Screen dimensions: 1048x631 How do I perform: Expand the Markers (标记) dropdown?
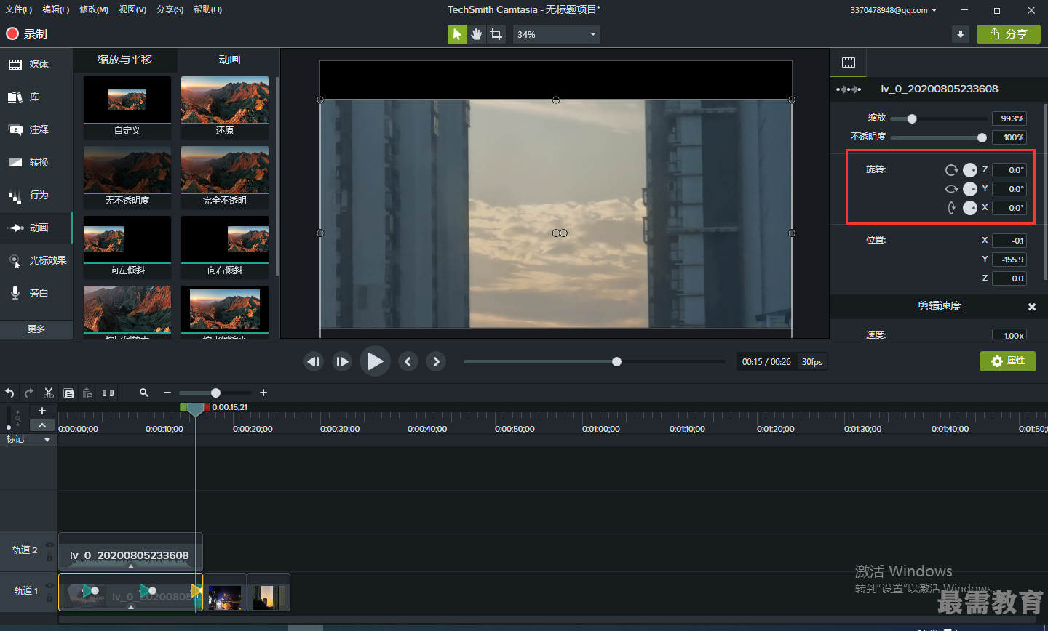47,440
